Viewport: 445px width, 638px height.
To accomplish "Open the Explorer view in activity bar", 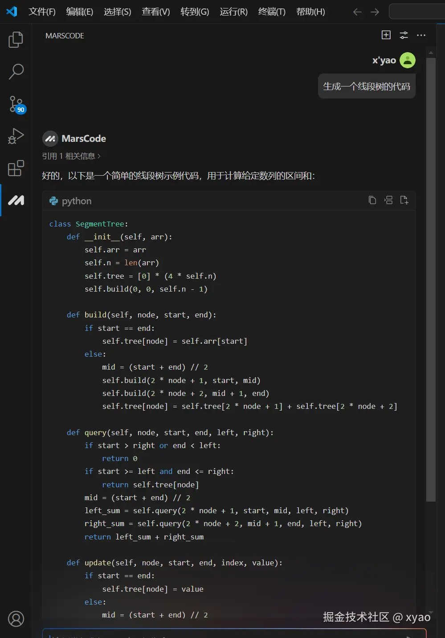I will (16, 40).
